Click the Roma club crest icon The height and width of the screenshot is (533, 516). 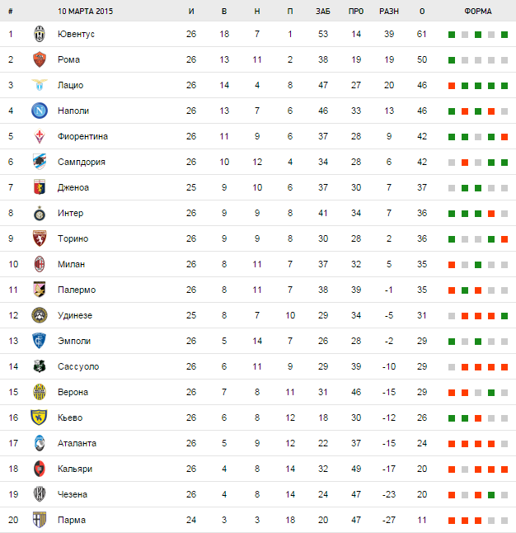pos(39,60)
